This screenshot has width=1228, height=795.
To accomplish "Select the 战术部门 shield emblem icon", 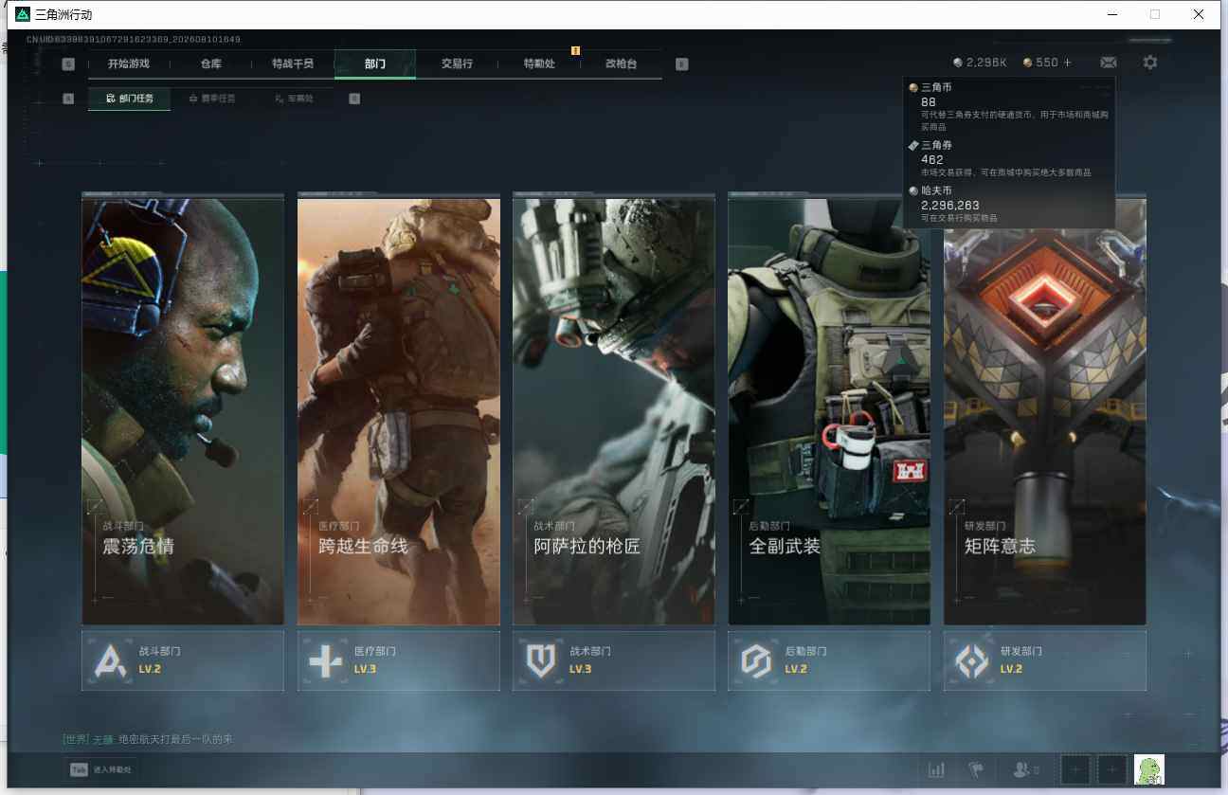I will click(x=541, y=660).
